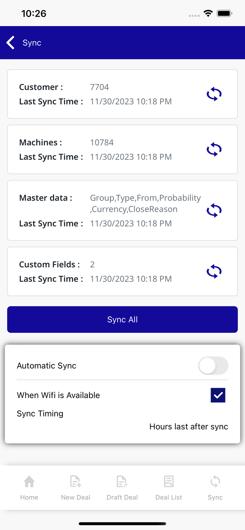Viewport: 245px width, 530px height.
Task: Click the Automatic Sync slider handle
Action: point(207,366)
